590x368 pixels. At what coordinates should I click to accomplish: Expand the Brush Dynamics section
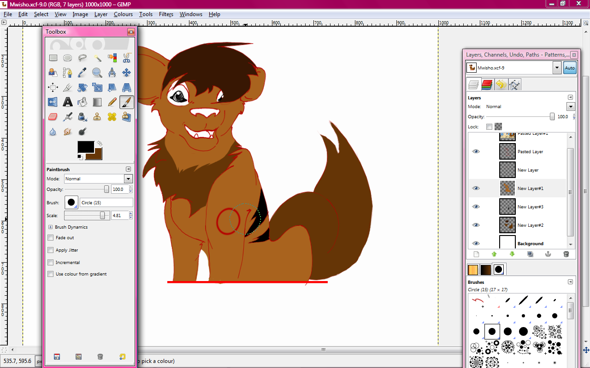point(50,227)
